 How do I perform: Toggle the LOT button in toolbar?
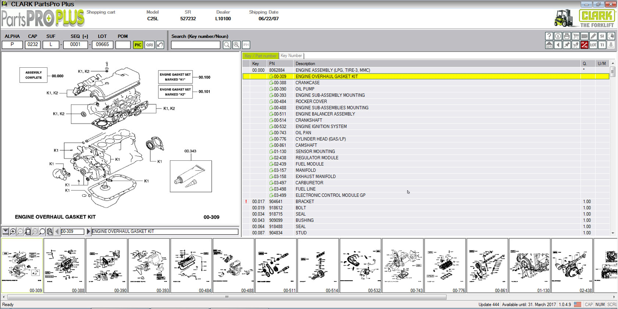[x=593, y=45]
